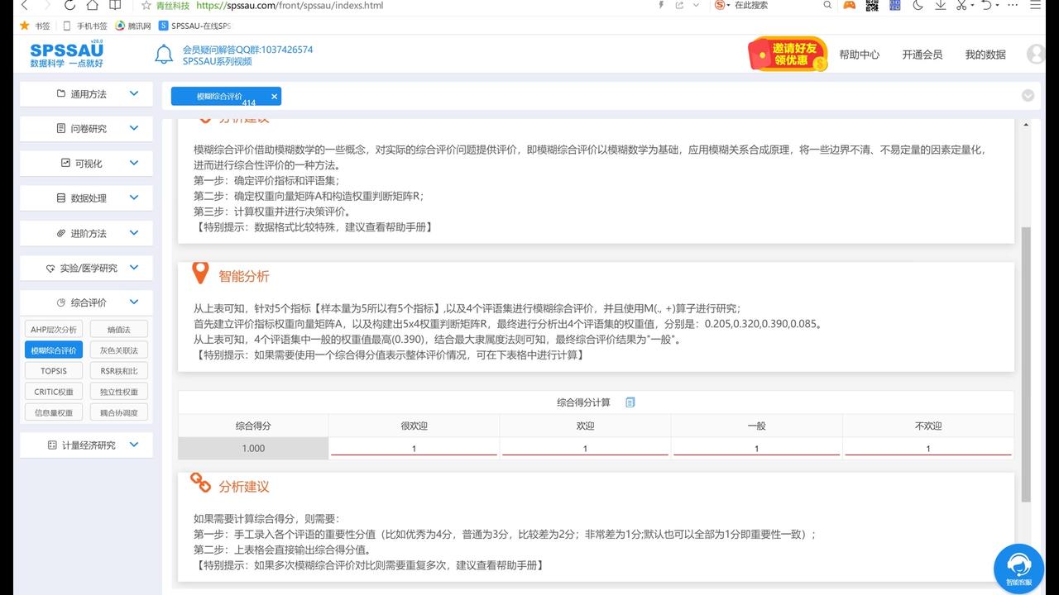
Task: Click the notification bell icon
Action: (163, 54)
